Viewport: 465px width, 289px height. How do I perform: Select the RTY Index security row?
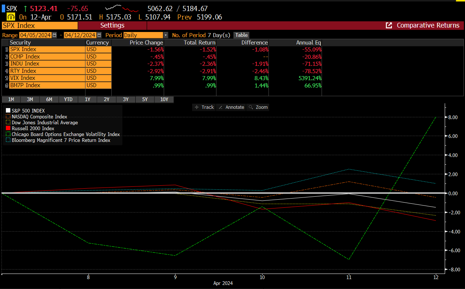click(x=47, y=71)
